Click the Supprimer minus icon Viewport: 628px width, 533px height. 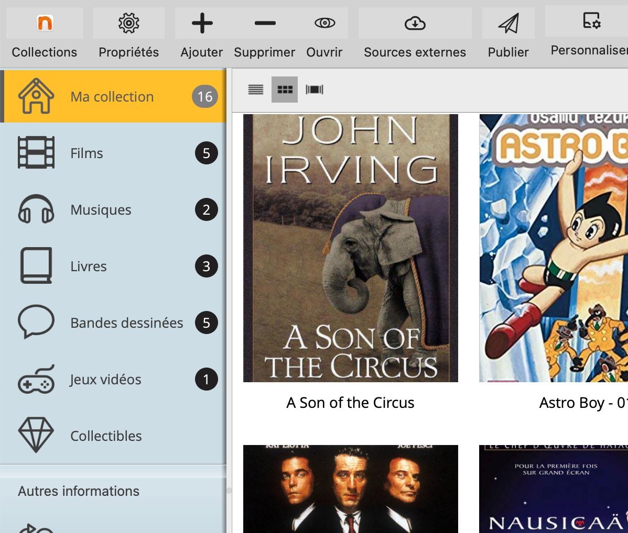pyautogui.click(x=265, y=24)
